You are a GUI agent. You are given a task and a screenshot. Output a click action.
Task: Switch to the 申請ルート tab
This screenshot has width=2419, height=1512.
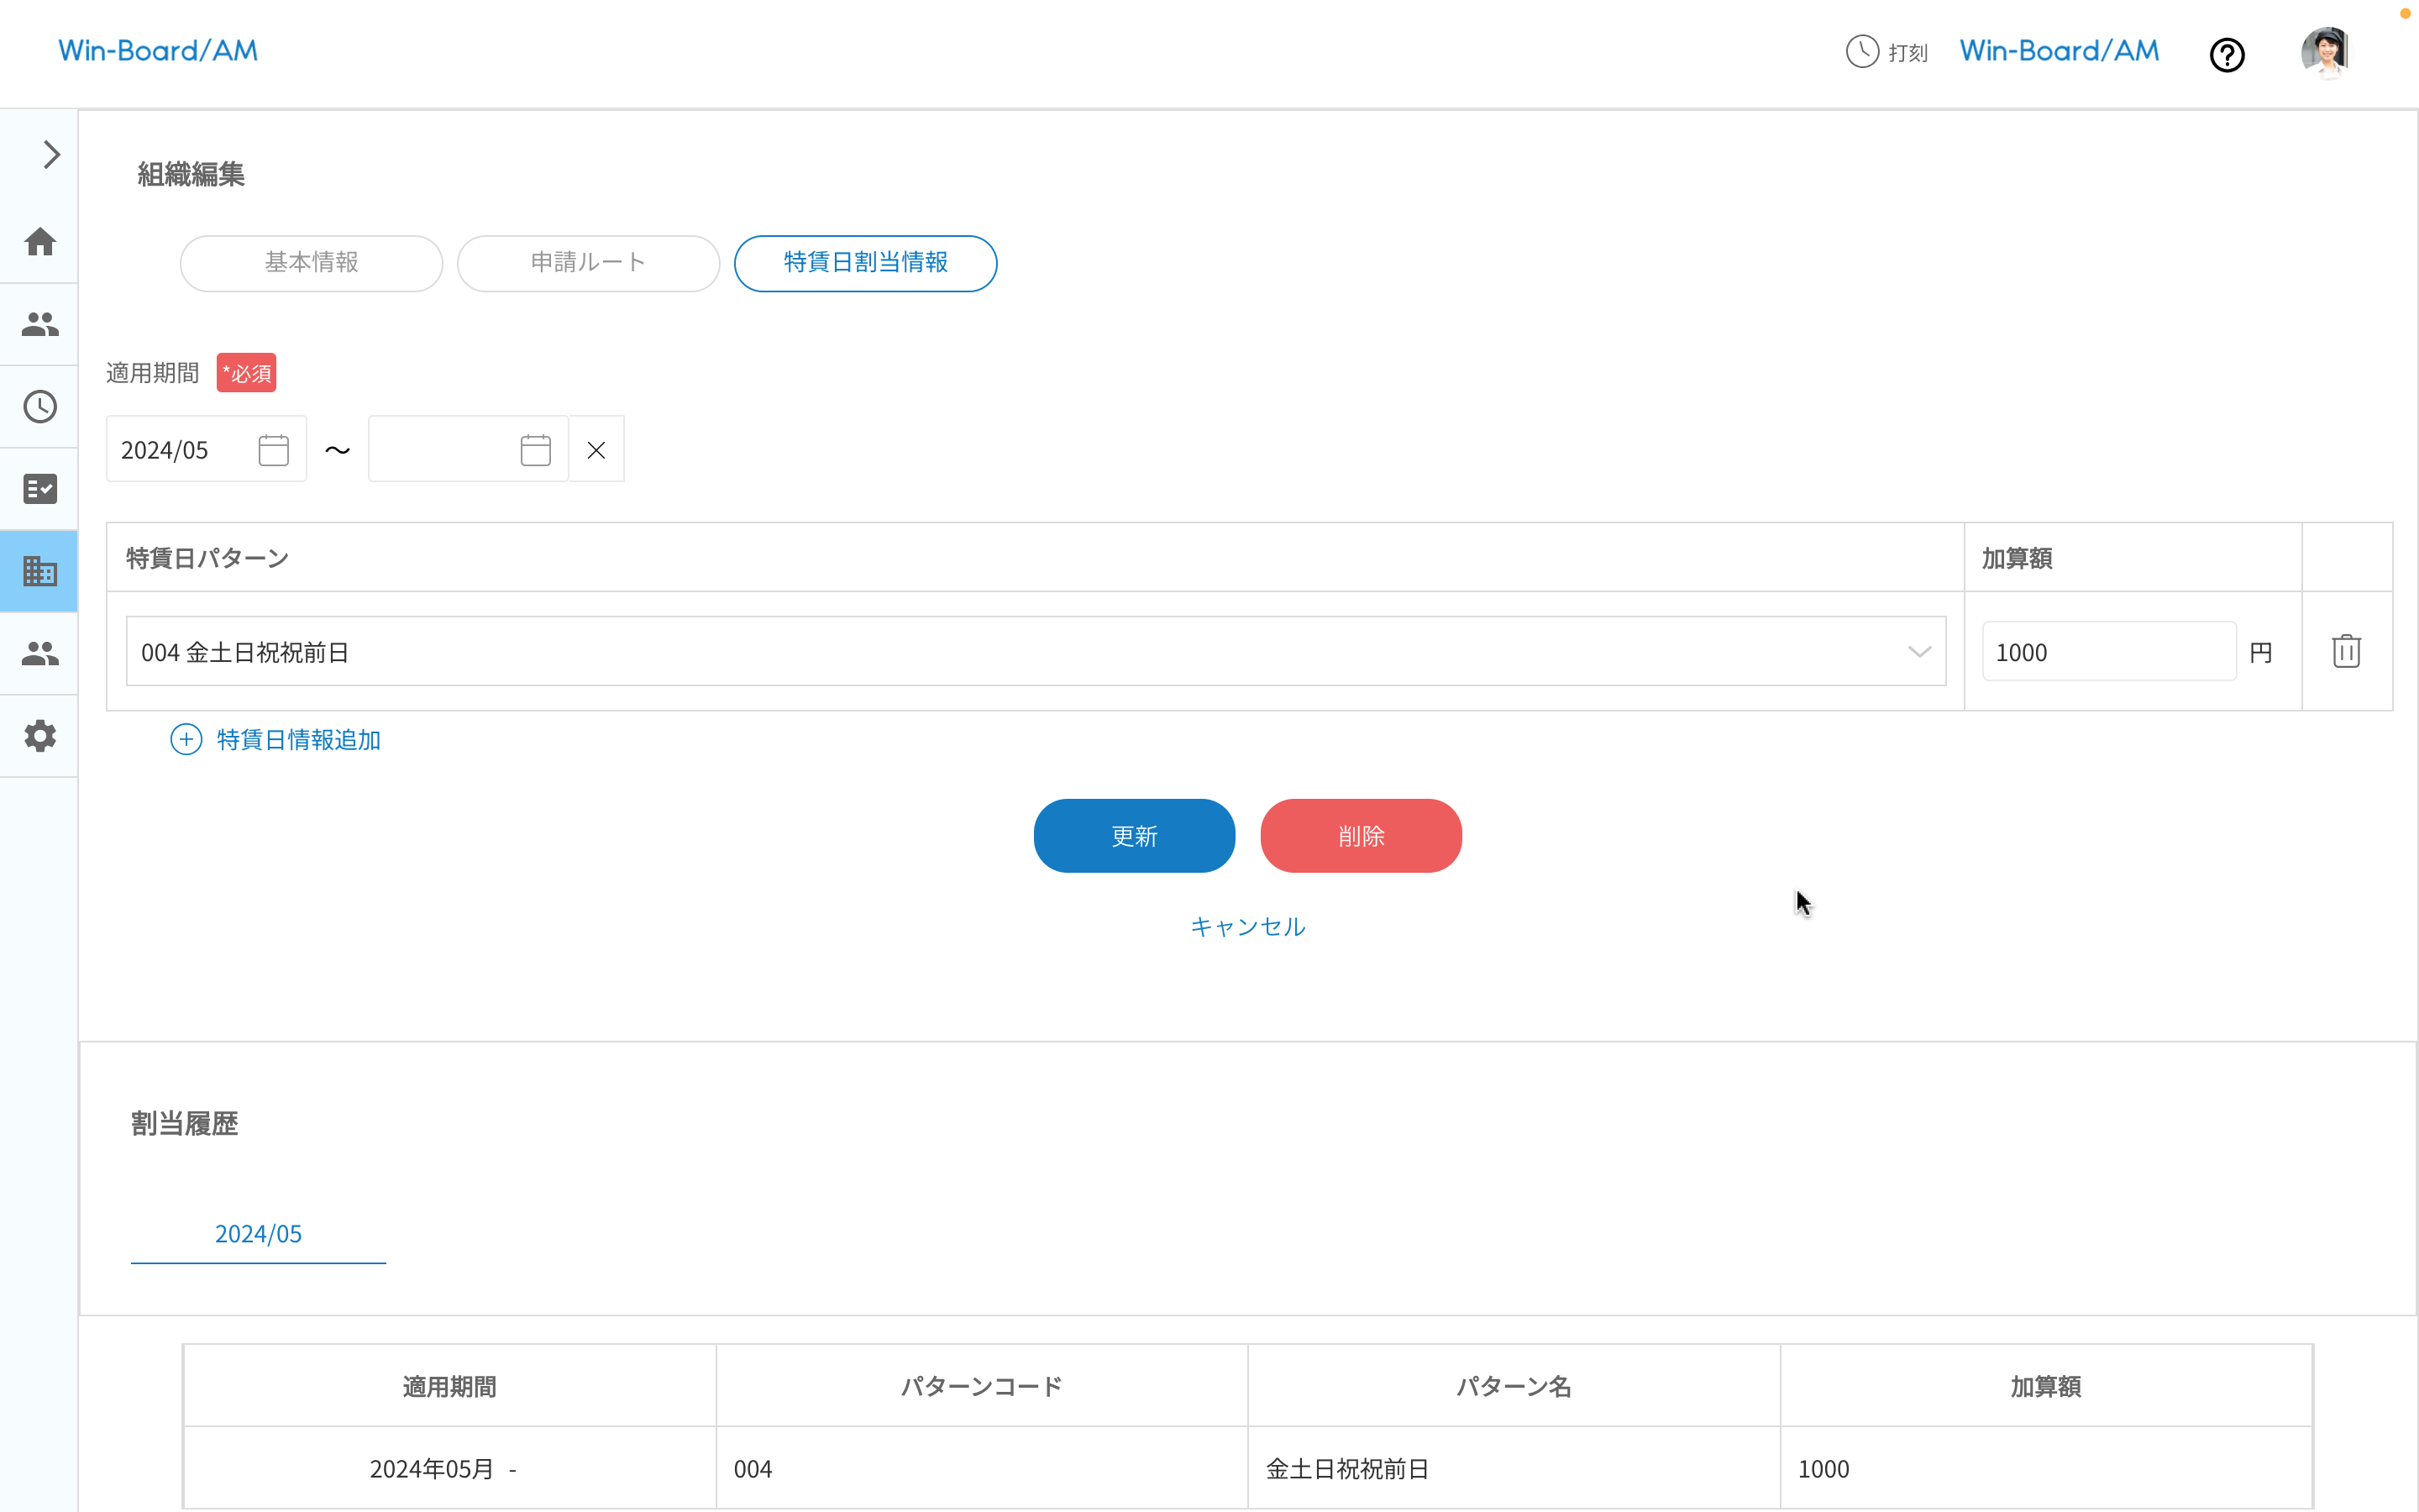pos(588,263)
